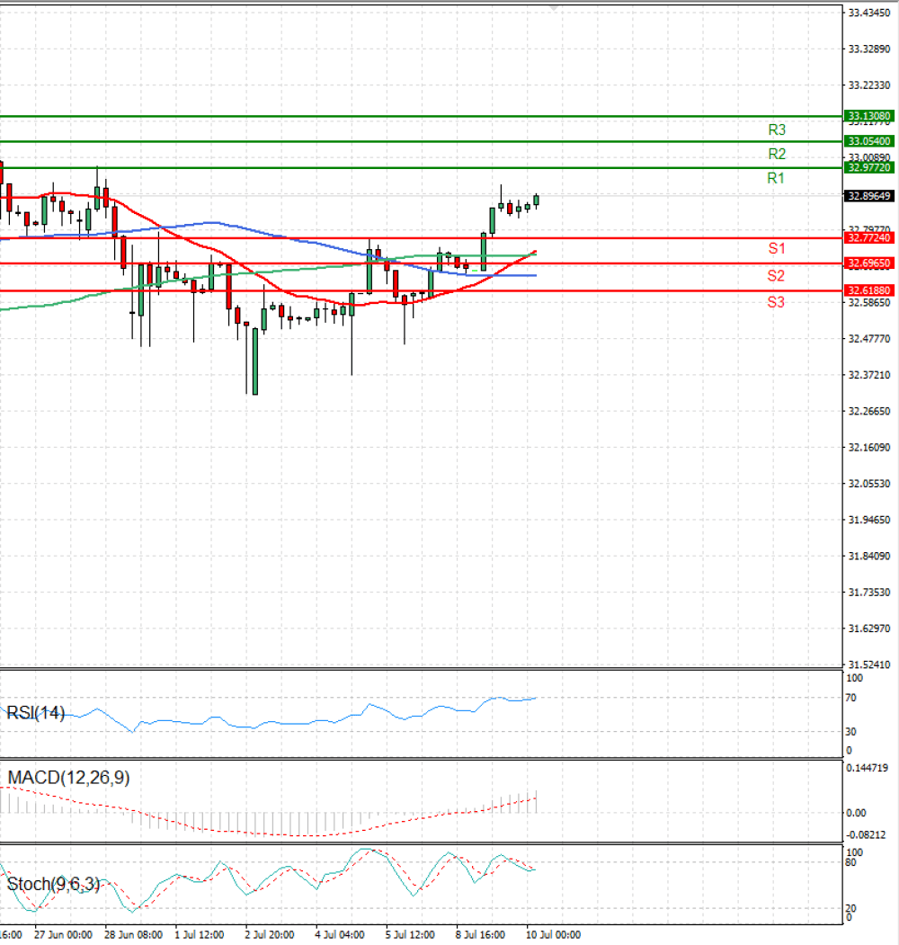The width and height of the screenshot is (899, 945).
Task: Select the 32.69650 support price tag
Action: [x=868, y=263]
